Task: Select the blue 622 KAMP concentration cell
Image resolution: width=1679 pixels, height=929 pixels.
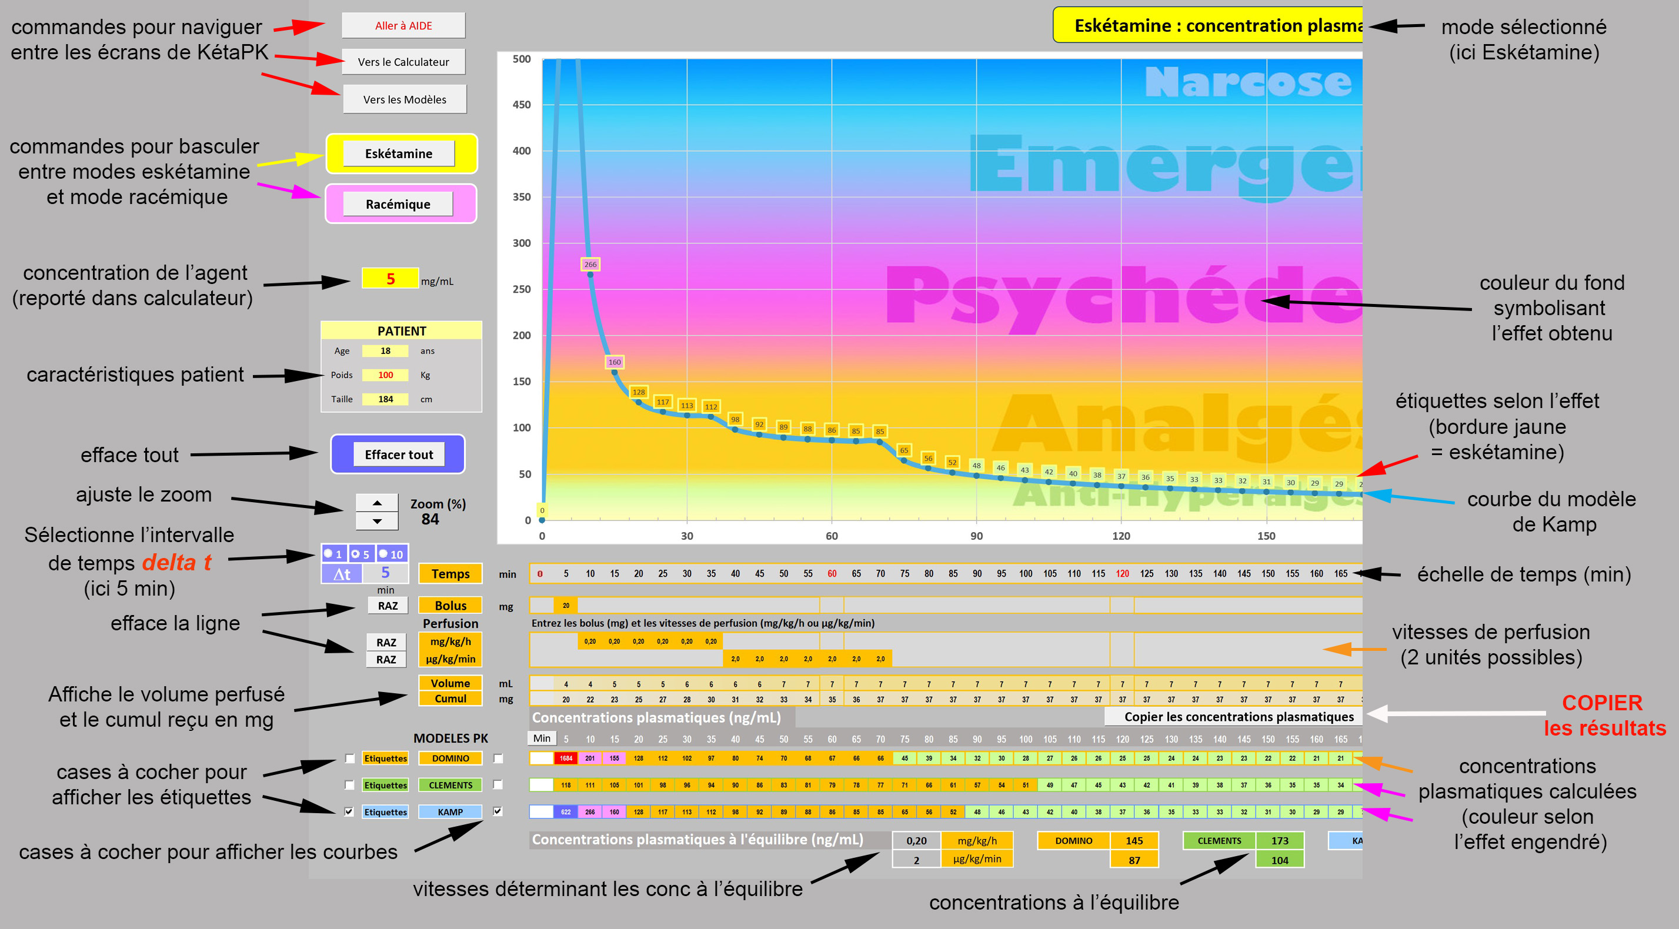Action: coord(566,812)
